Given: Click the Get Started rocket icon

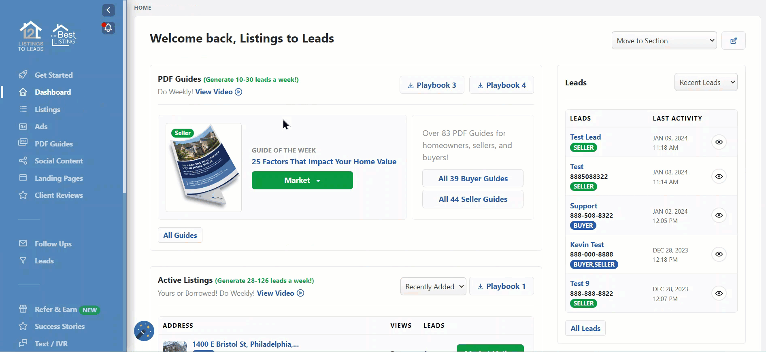Looking at the screenshot, I should 23,75.
